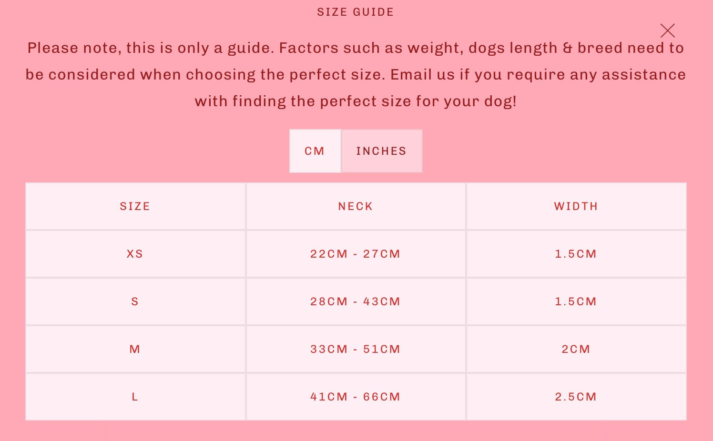Image resolution: width=713 pixels, height=441 pixels.
Task: Switch to the INCHES tab
Action: click(x=381, y=151)
